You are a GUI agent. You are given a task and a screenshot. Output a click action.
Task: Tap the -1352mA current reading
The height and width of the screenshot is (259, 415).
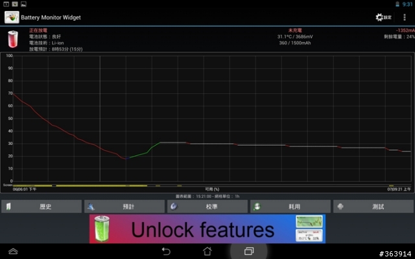[405, 30]
